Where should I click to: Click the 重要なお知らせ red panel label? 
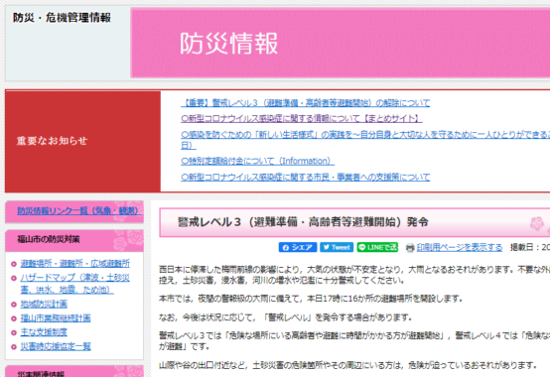(52, 141)
